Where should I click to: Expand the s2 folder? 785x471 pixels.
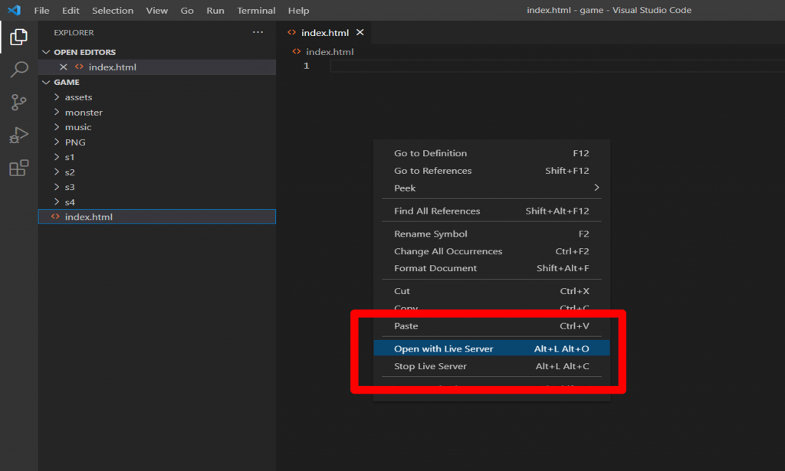(x=57, y=172)
